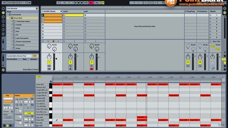Click the Master volume fader

pyautogui.click(x=218, y=62)
